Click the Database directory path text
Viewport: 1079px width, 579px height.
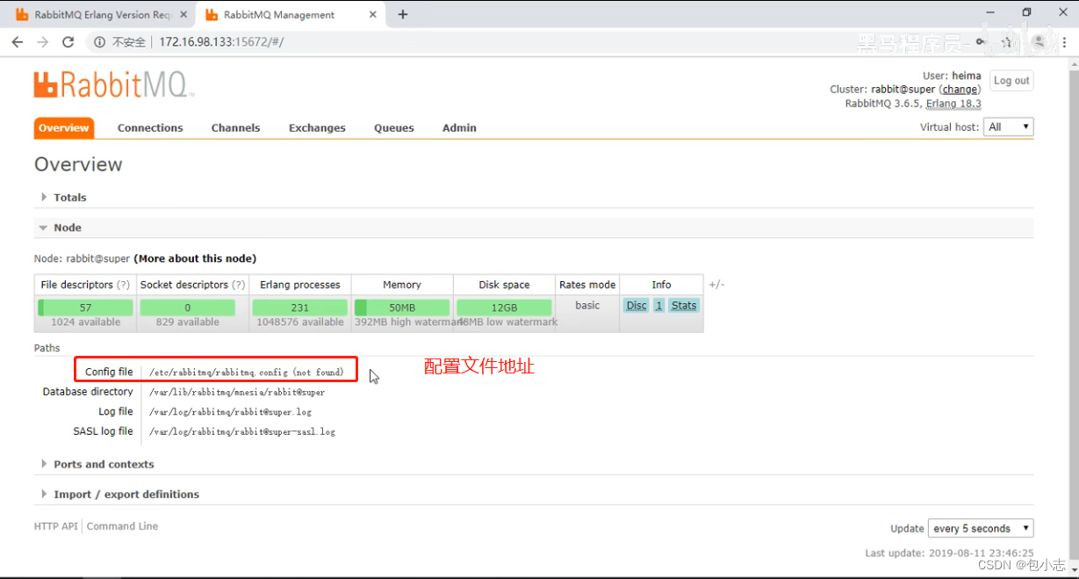tap(237, 393)
